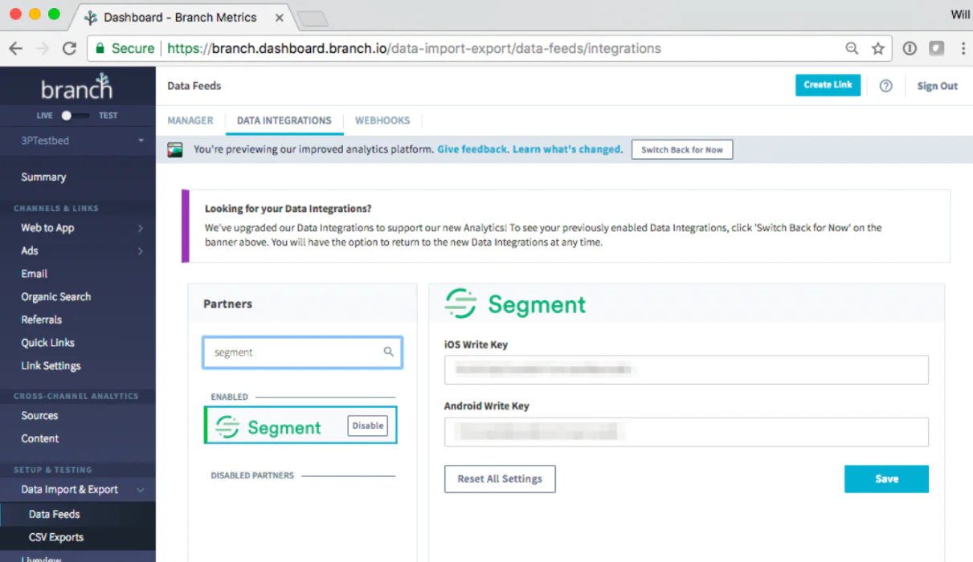
Task: Switch to the MANAGER tab
Action: (x=190, y=120)
